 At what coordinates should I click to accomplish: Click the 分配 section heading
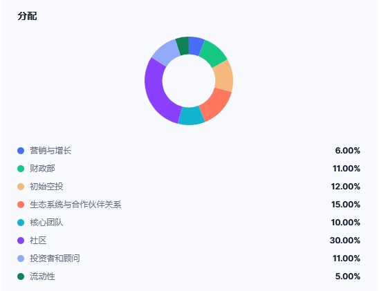(x=27, y=16)
